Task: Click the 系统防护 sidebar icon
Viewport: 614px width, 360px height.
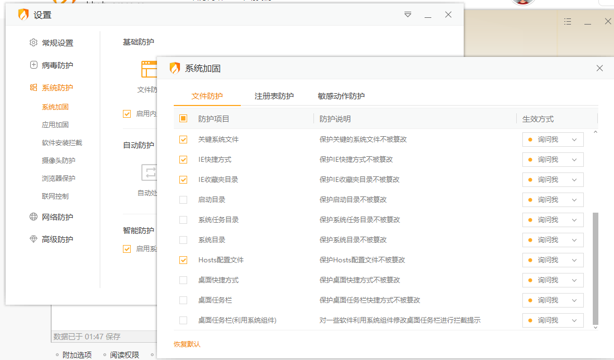Action: pos(34,87)
